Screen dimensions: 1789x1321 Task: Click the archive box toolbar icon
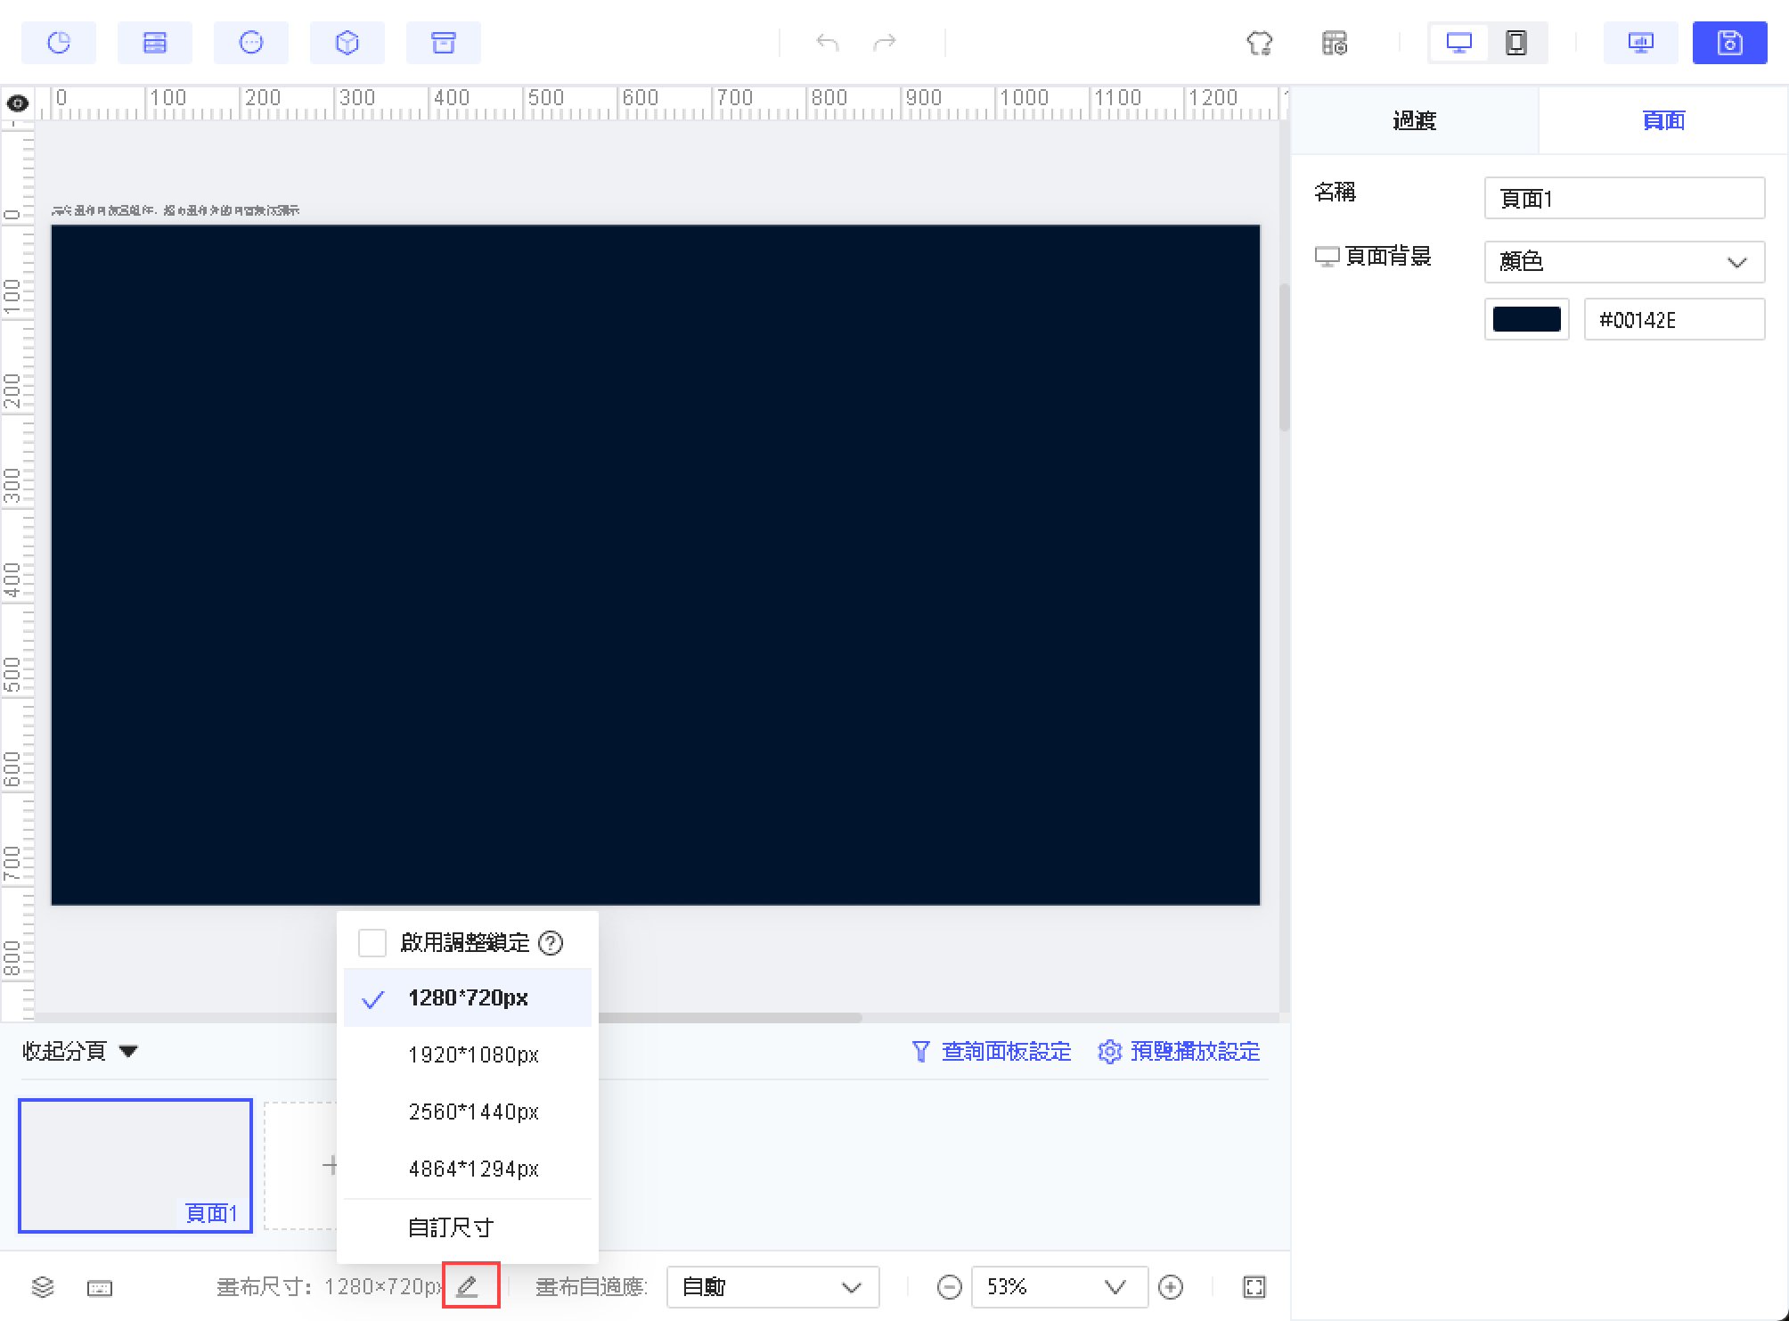443,43
